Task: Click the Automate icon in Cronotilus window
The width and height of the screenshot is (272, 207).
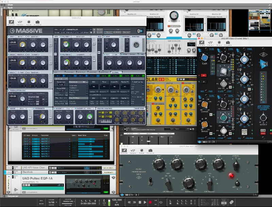Action: click(x=20, y=22)
